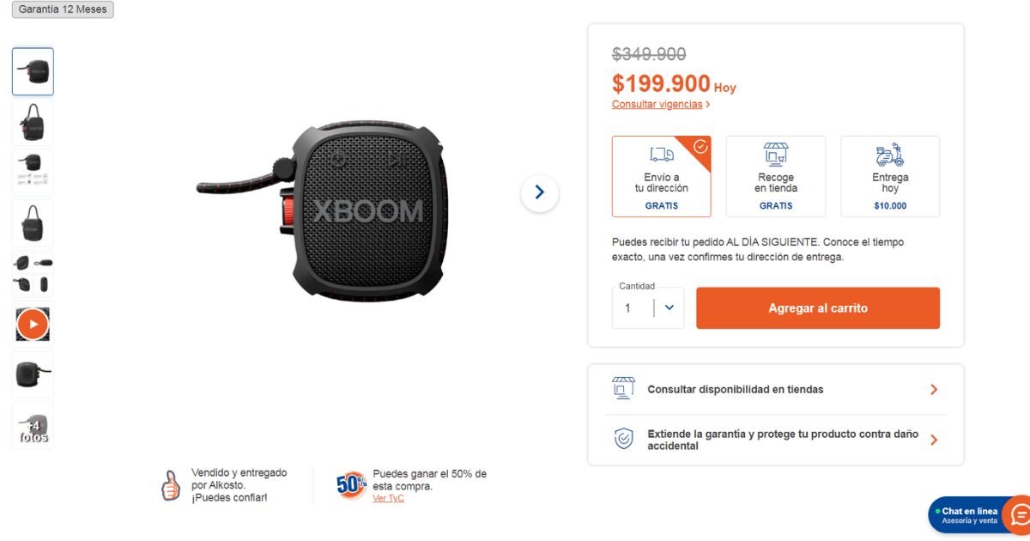Open the Cantidad quantity dropdown
1030x541 pixels.
pos(669,307)
